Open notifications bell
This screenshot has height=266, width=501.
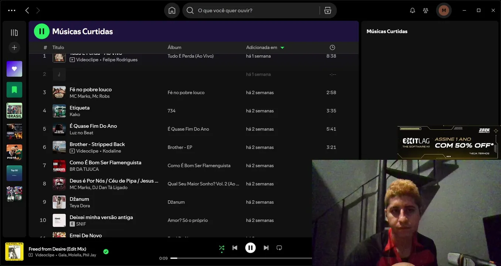(x=413, y=10)
